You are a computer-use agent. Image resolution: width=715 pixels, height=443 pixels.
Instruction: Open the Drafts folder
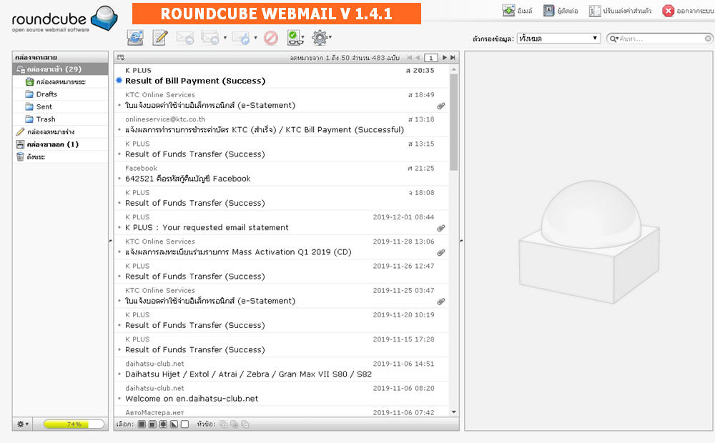coord(60,94)
